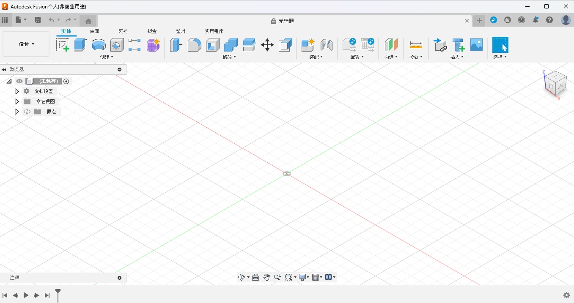This screenshot has height=303, width=574.
Task: Toggle visibility of 原点 folder
Action: click(x=27, y=112)
